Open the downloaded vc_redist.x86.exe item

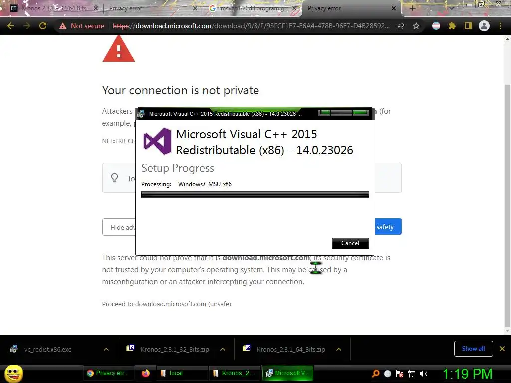pyautogui.click(x=48, y=349)
